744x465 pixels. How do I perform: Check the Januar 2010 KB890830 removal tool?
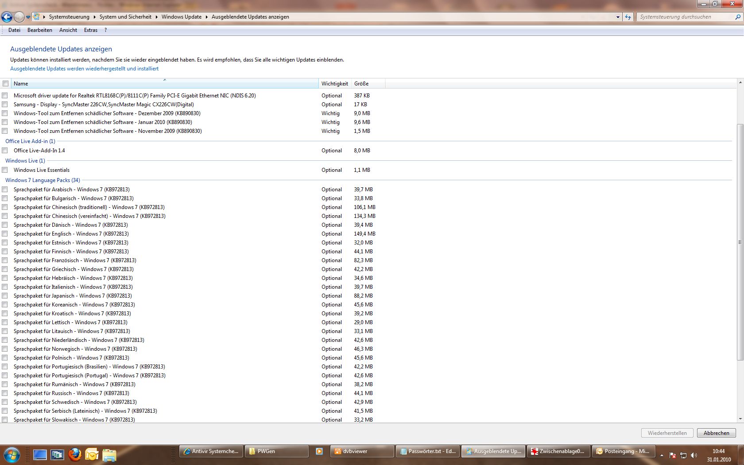(x=5, y=122)
